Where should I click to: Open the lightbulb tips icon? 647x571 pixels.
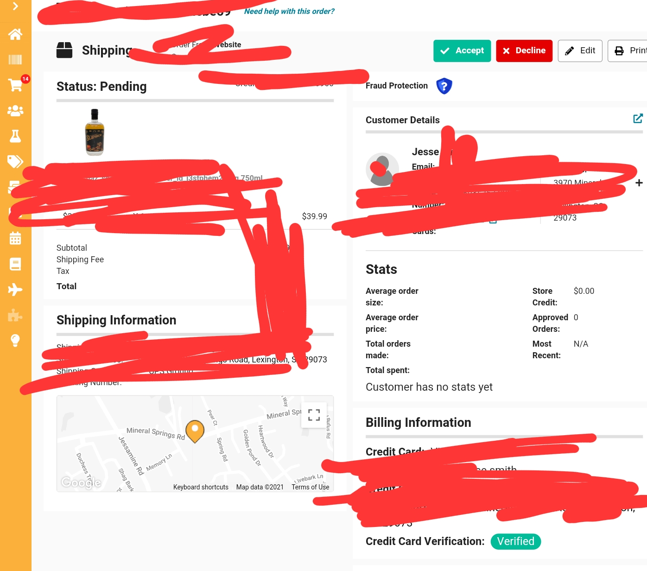[15, 341]
